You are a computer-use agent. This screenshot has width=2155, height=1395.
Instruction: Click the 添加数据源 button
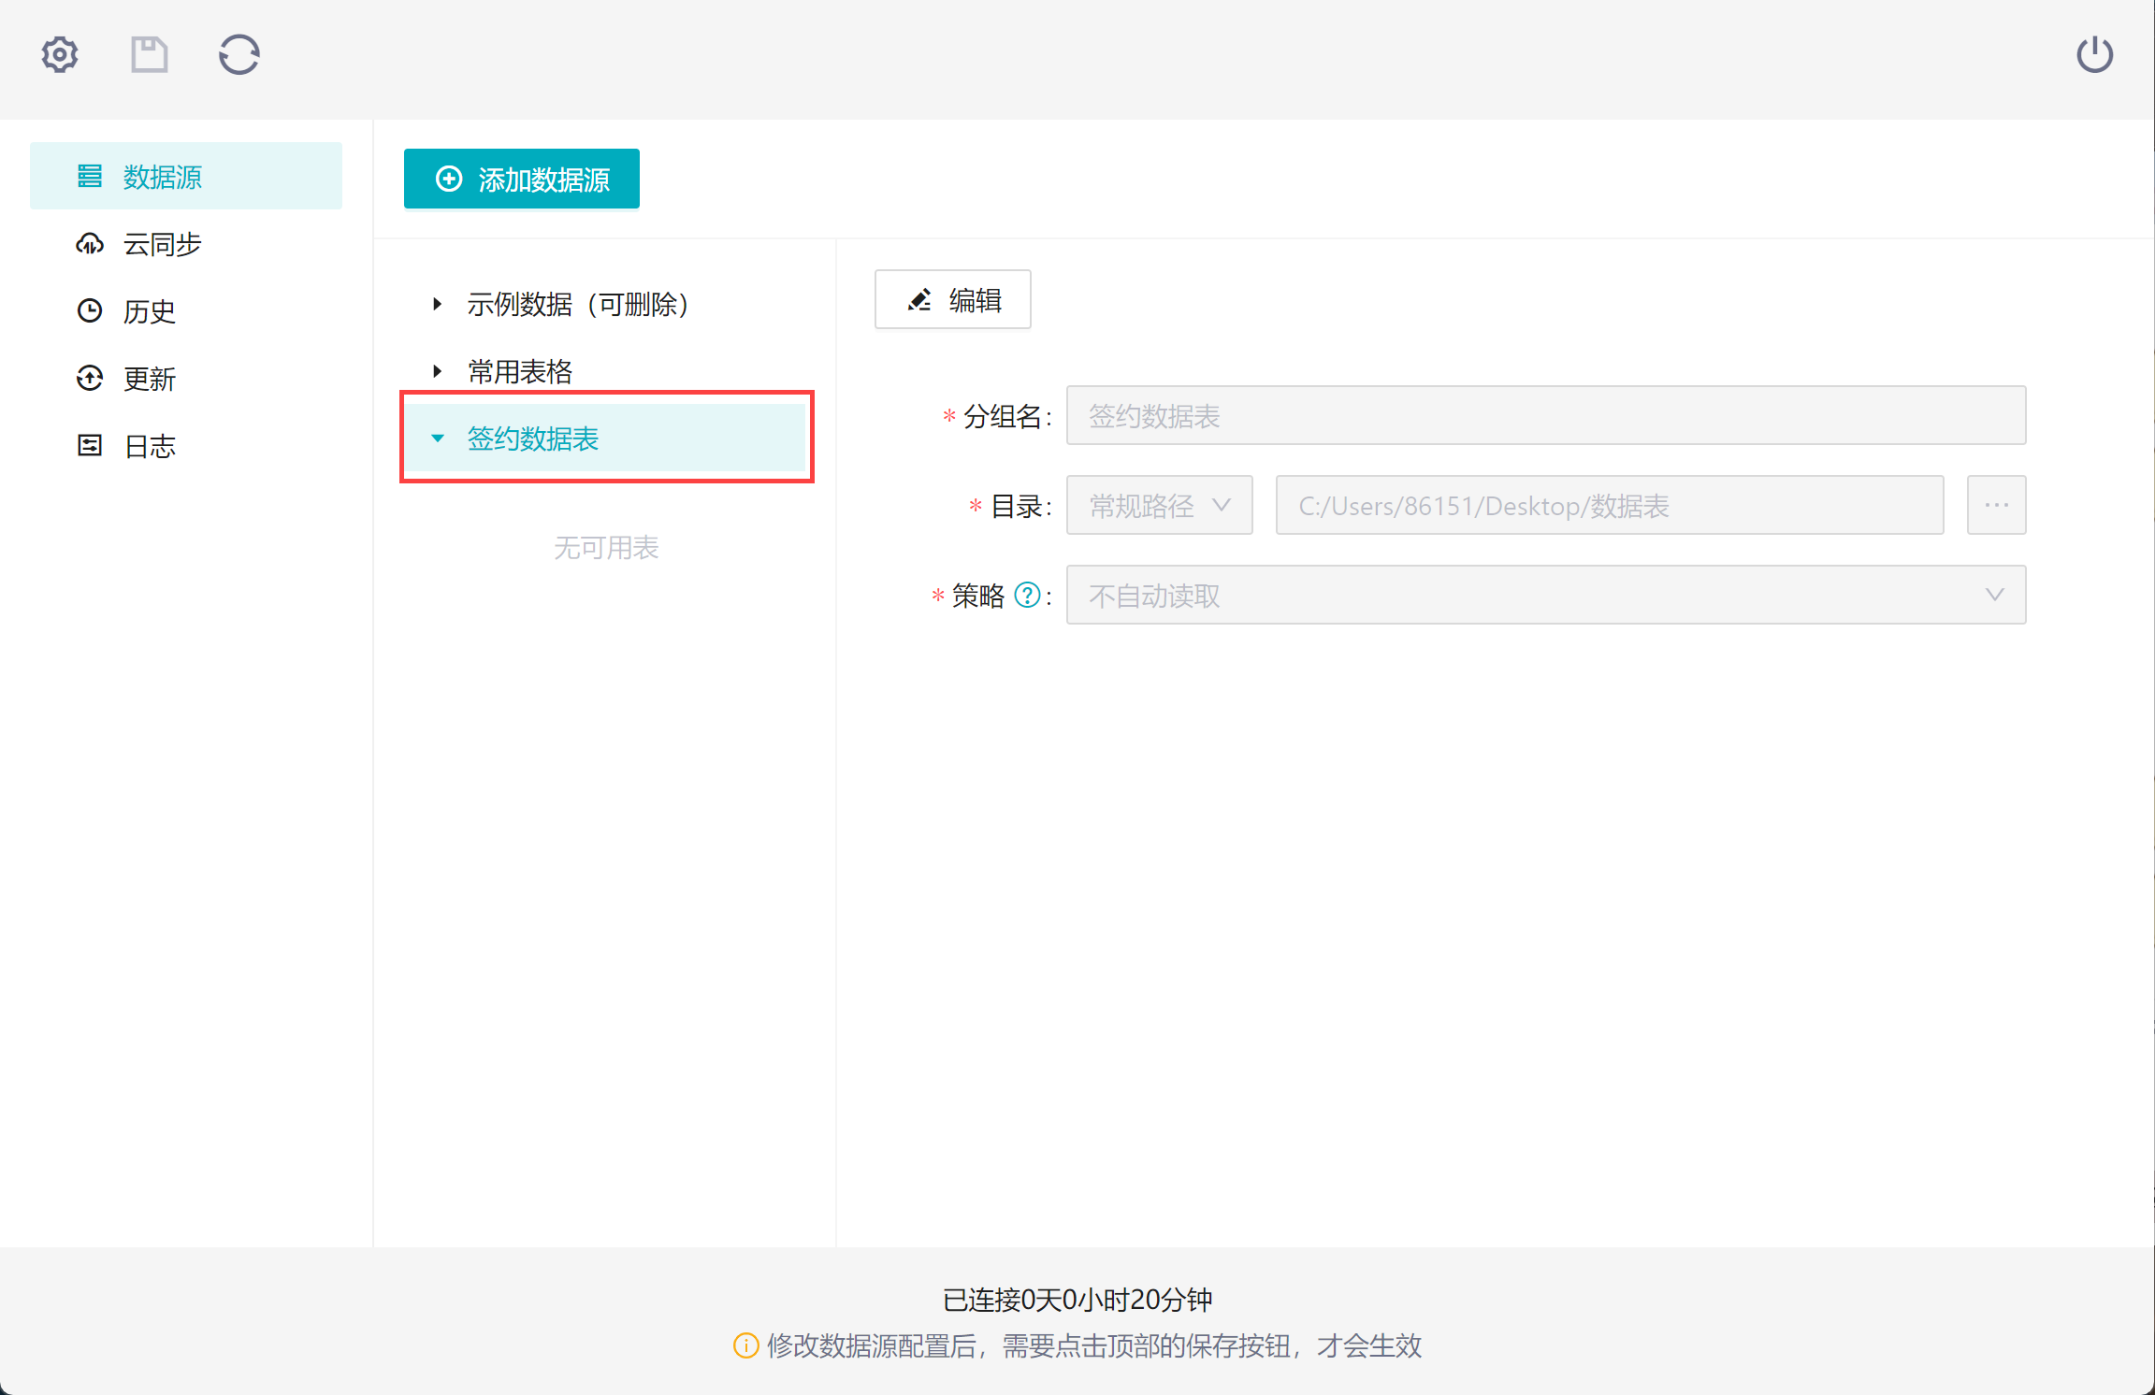[x=522, y=179]
